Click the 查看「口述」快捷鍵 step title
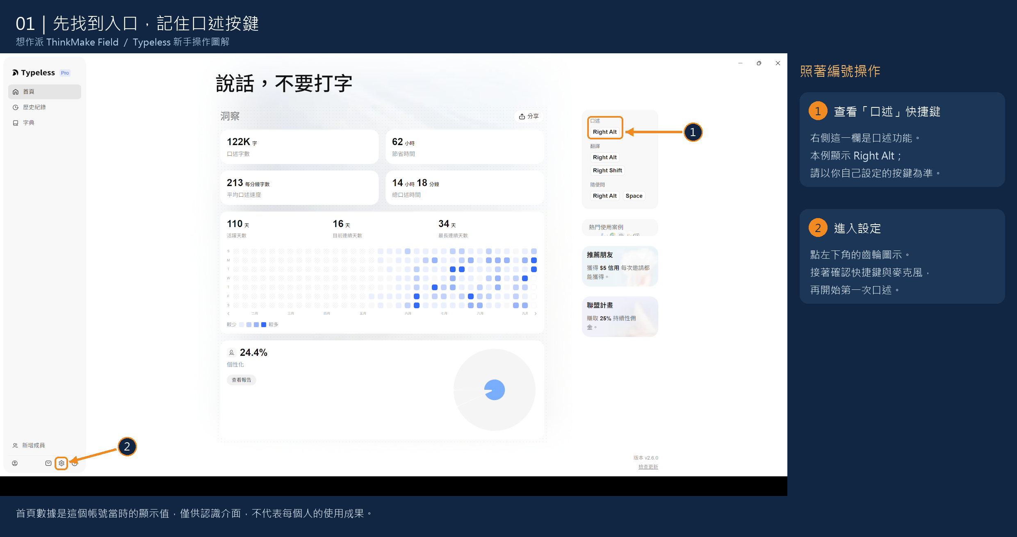Screen dimensions: 1017x537 887,111
